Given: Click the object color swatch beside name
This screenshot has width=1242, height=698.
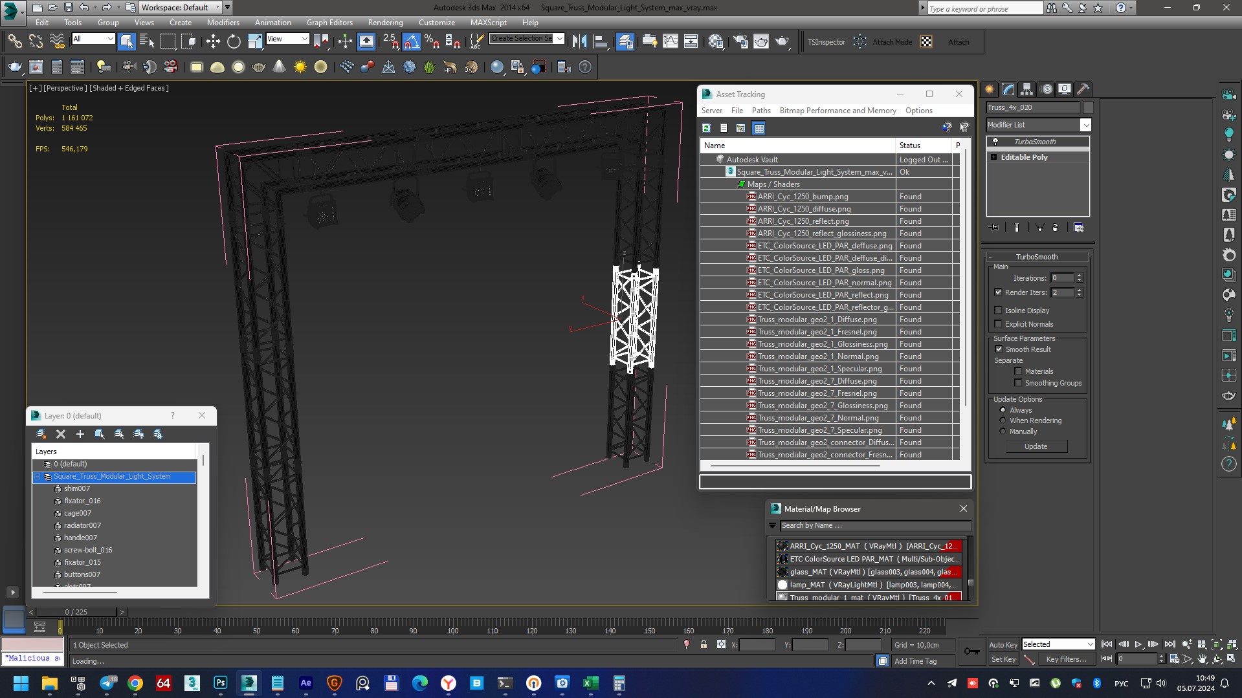Looking at the screenshot, I should coord(1088,108).
